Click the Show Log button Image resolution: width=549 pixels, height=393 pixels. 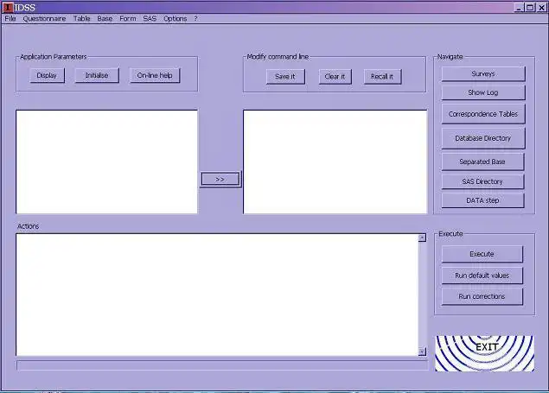(x=483, y=92)
